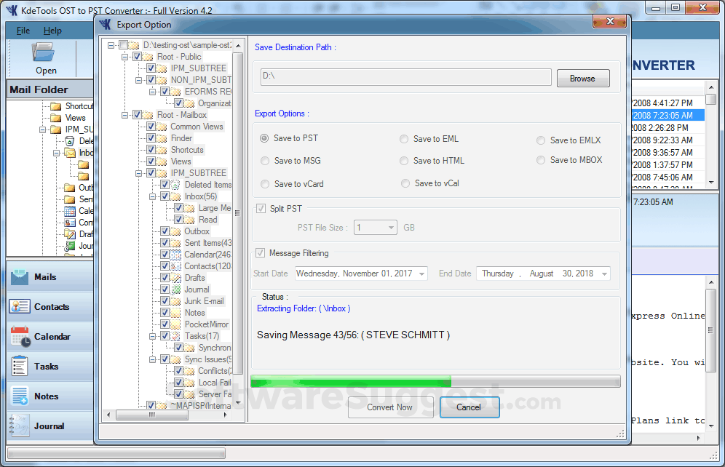Click the Convert Now button
This screenshot has width=725, height=467.
point(390,407)
